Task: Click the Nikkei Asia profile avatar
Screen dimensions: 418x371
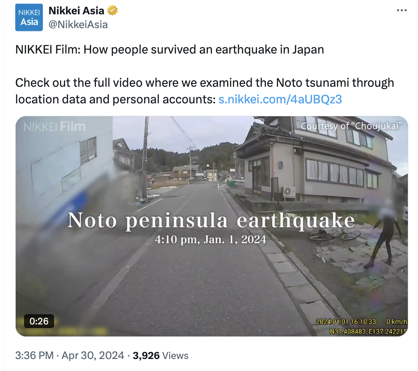Action: pos(29,18)
